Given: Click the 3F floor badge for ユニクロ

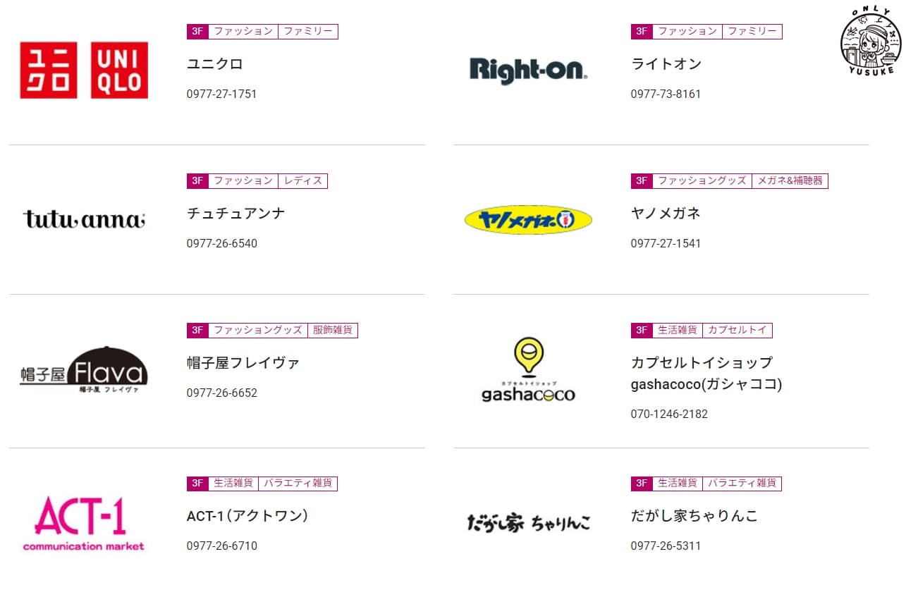Looking at the screenshot, I should coord(197,32).
